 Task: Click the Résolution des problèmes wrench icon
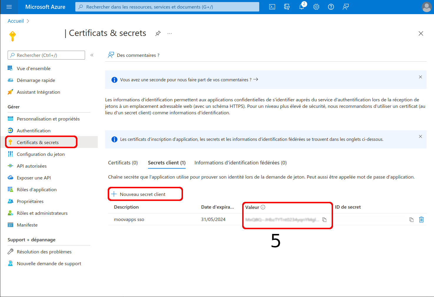[x=10, y=252]
